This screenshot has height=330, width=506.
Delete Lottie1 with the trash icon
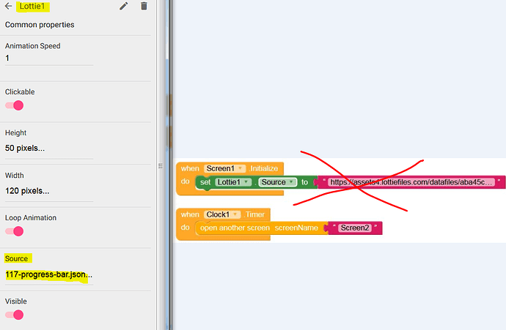tap(144, 6)
